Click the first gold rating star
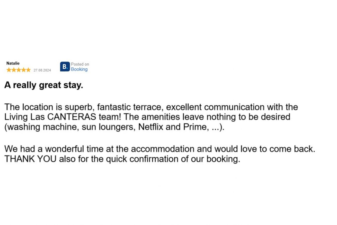The width and height of the screenshot is (337, 225). [x=9, y=70]
